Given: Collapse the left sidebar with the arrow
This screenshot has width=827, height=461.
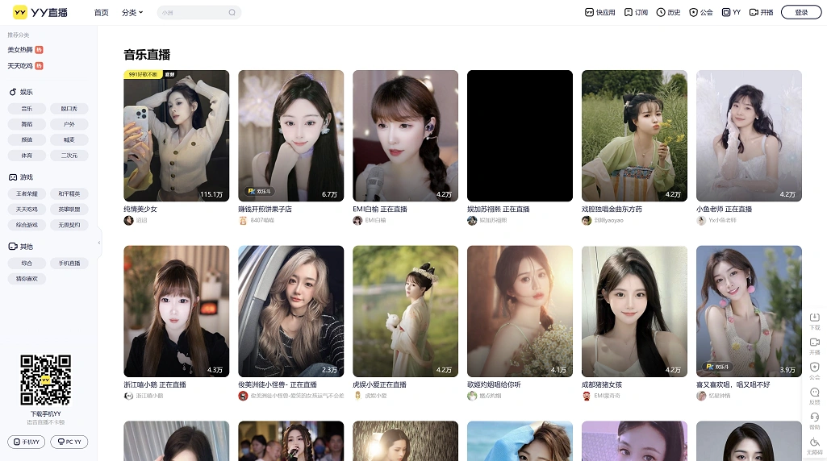Looking at the screenshot, I should [99, 242].
